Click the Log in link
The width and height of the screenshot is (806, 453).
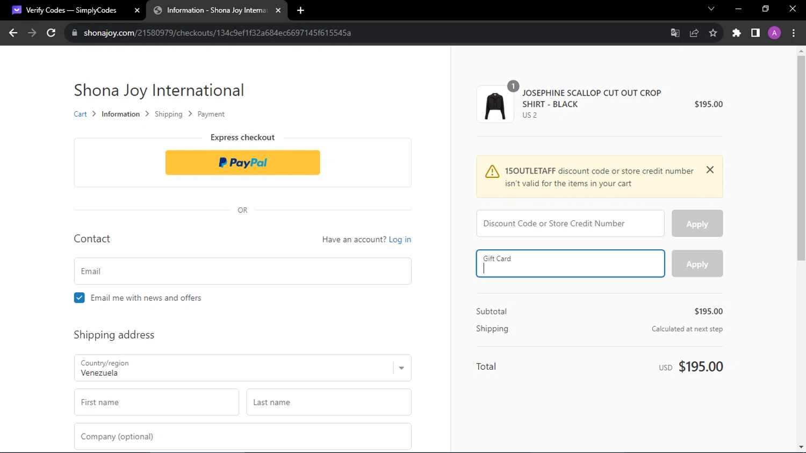(400, 240)
